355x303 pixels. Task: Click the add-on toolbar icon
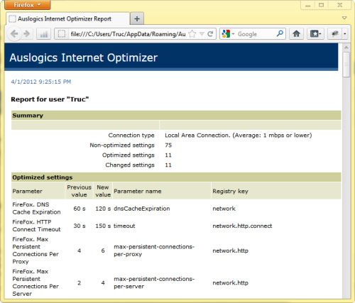tap(334, 34)
